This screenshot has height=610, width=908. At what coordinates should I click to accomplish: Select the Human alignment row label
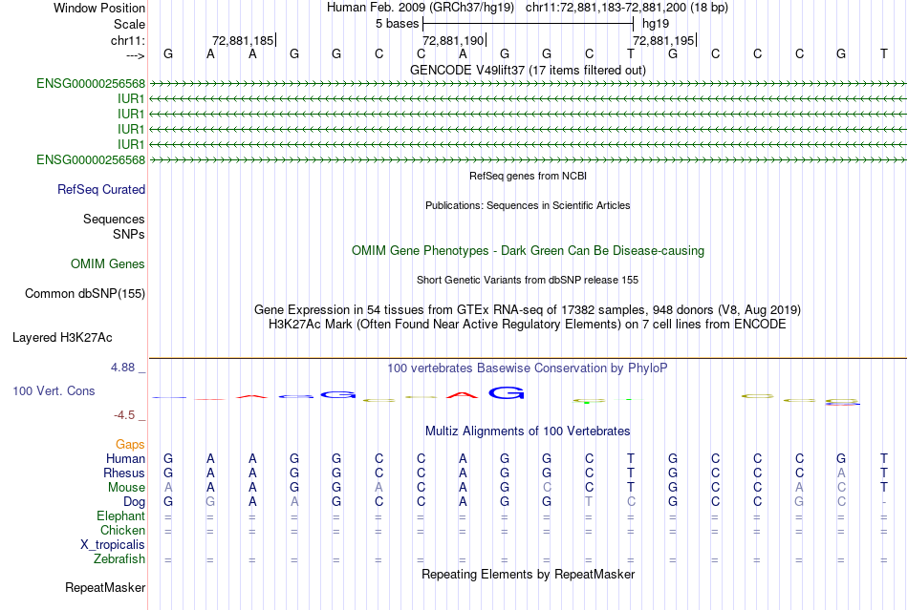(x=125, y=459)
